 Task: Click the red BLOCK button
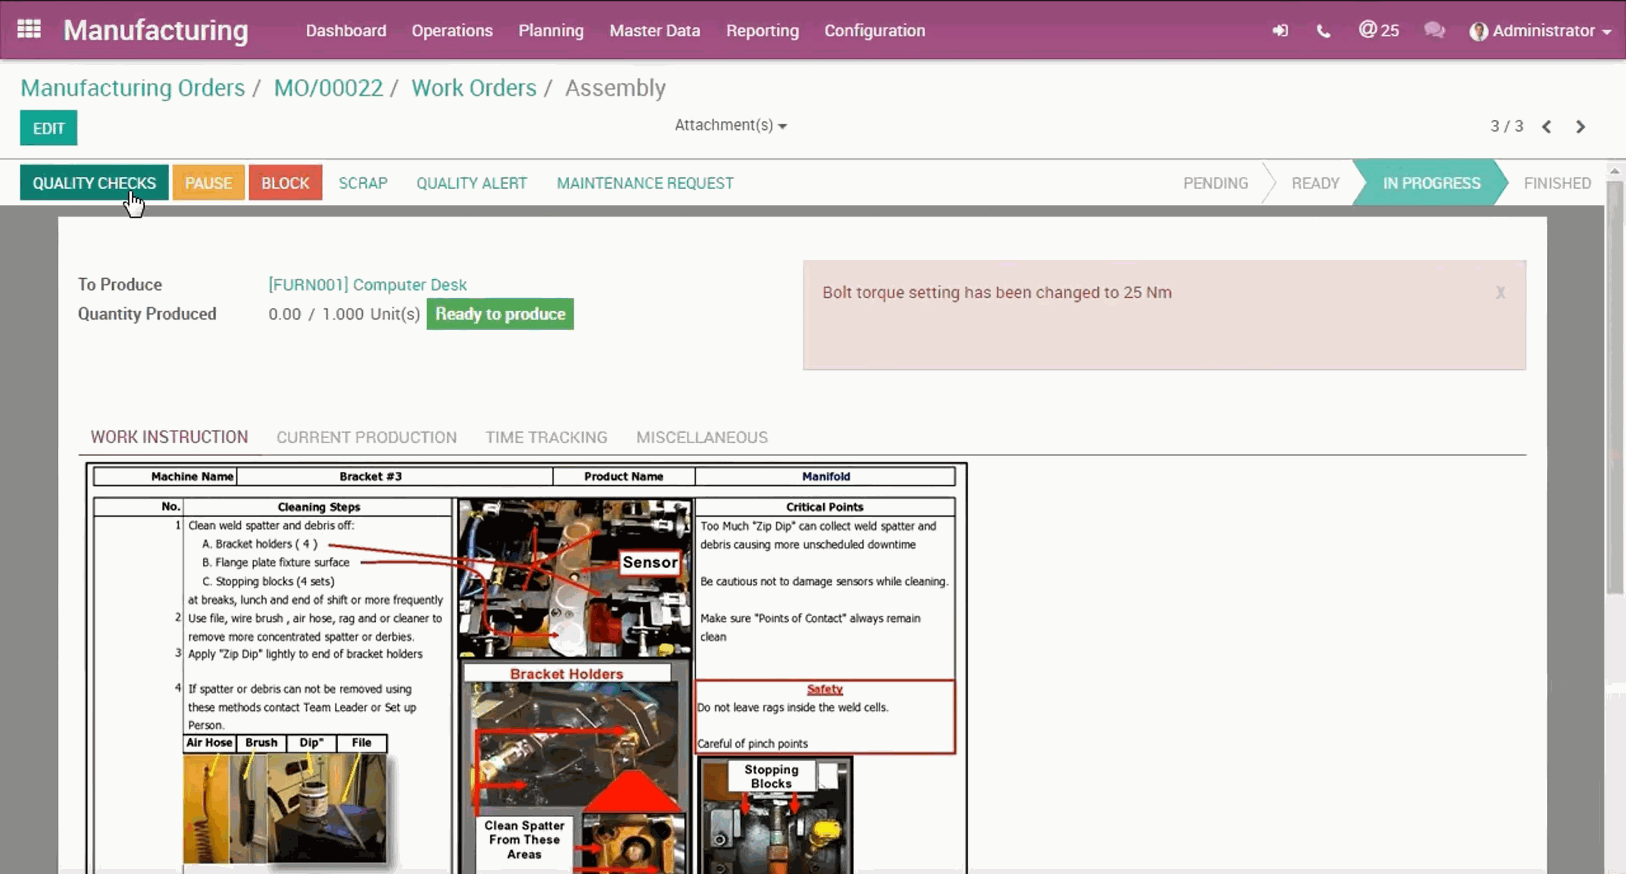point(285,183)
